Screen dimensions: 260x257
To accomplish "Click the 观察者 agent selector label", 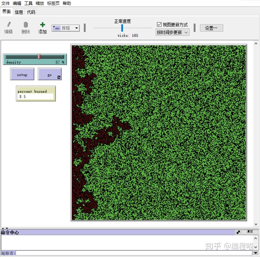I will coord(8,253).
